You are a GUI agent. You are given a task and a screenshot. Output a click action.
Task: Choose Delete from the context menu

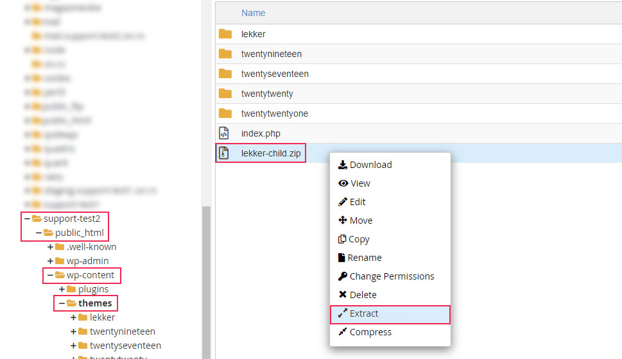[390, 294]
